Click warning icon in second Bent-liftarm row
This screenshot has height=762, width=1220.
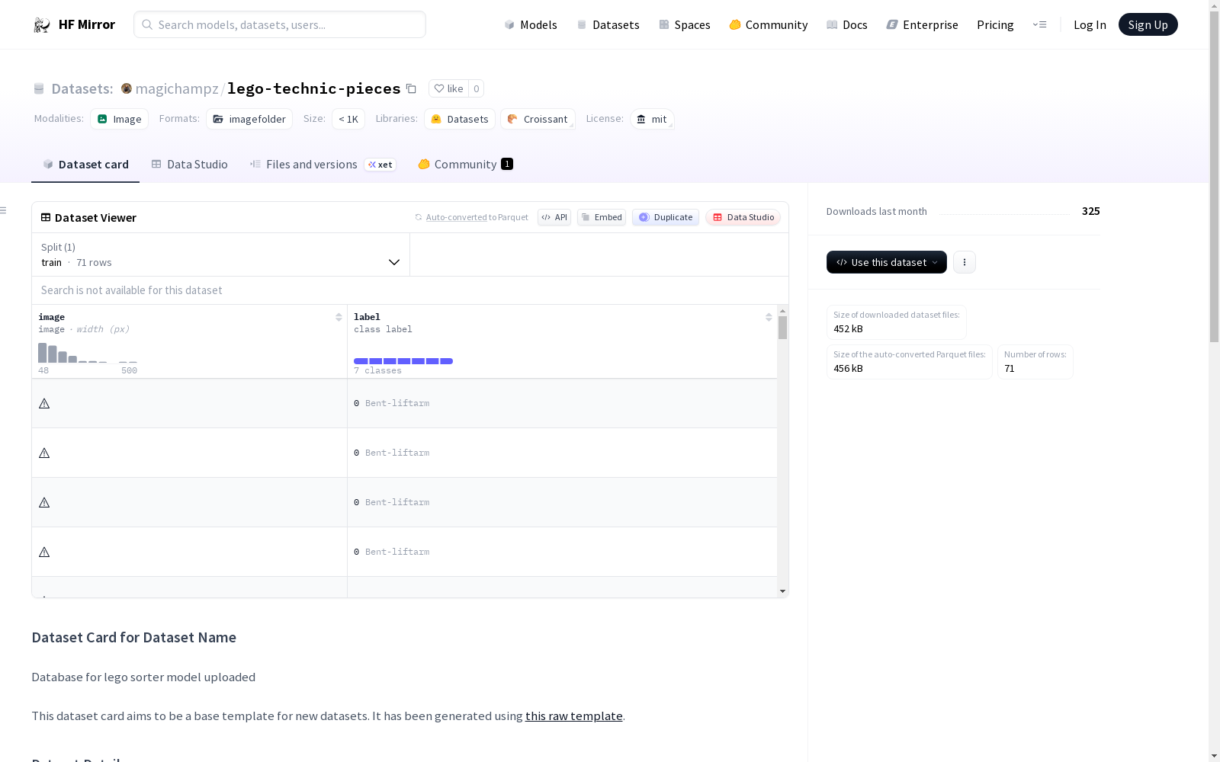(44, 453)
